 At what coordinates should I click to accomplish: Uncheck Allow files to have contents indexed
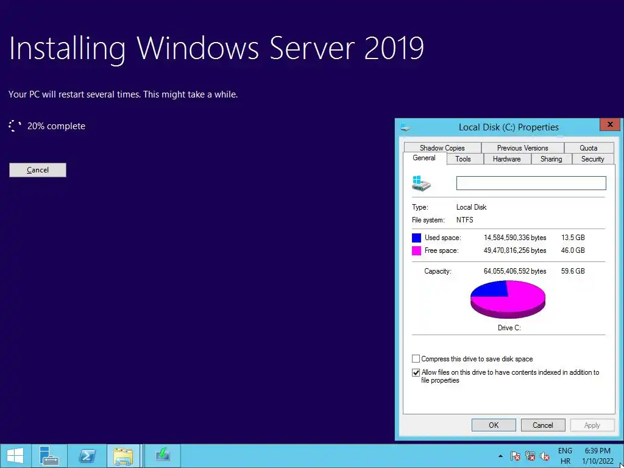[416, 373]
